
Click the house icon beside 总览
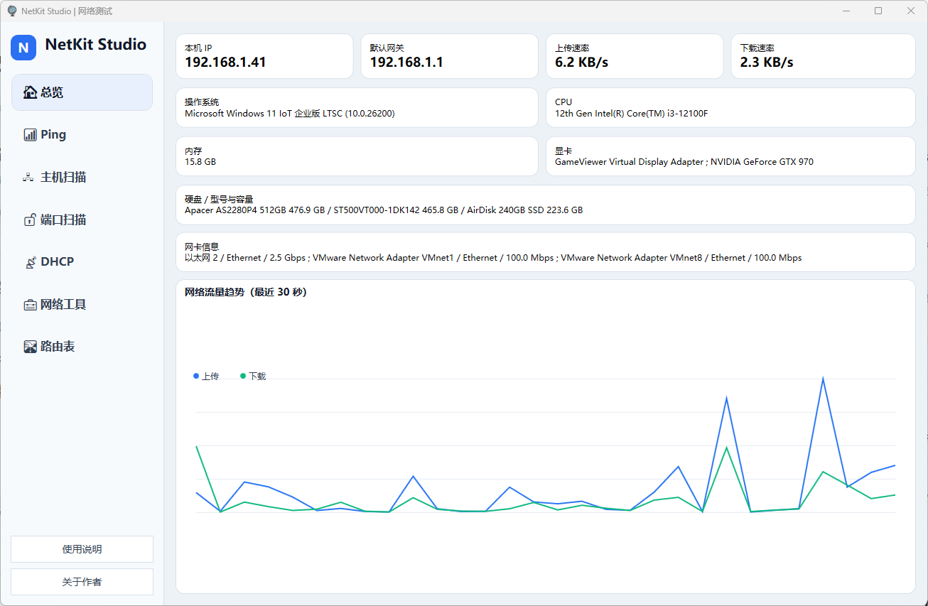pyautogui.click(x=30, y=92)
